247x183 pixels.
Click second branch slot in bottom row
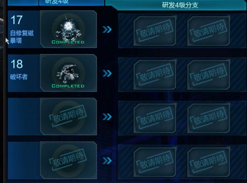coord(209,162)
